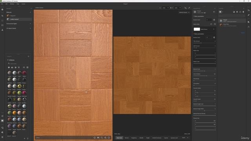Select the Height channel tab
Image resolution: width=251 pixels, height=141 pixels.
tap(148, 138)
